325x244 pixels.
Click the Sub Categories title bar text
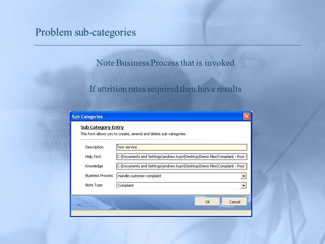pos(87,117)
